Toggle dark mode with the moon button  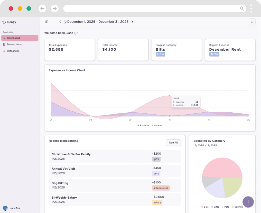[252, 22]
